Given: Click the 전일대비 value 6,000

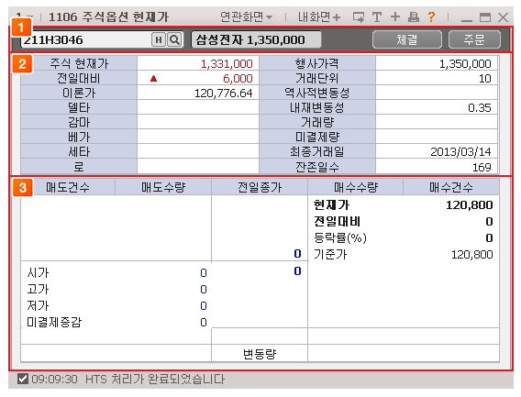Looking at the screenshot, I should pos(238,79).
